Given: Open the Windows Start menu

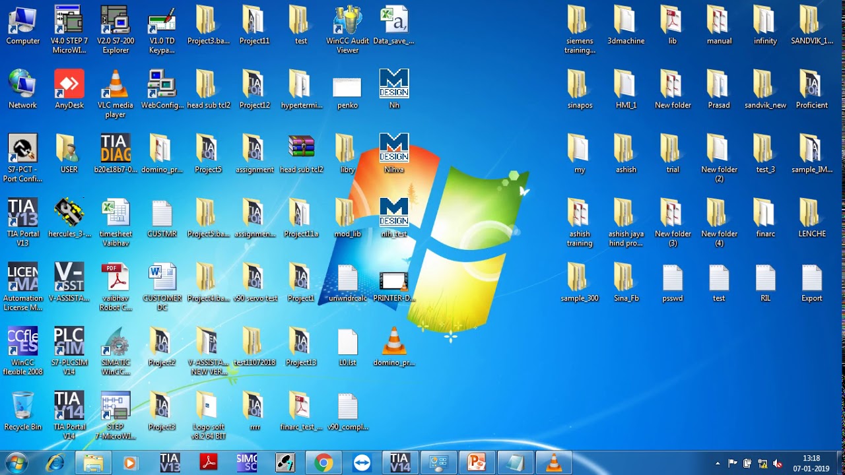Looking at the screenshot, I should pos(16,463).
